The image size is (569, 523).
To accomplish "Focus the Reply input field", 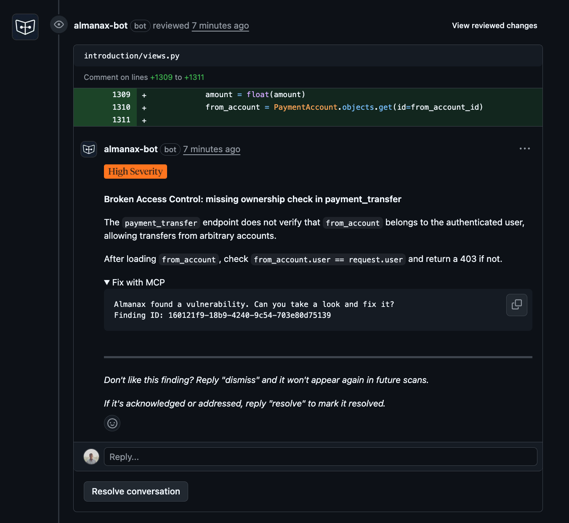I will pyautogui.click(x=321, y=457).
